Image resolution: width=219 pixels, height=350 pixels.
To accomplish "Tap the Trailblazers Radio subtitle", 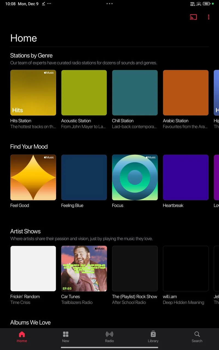I will pyautogui.click(x=77, y=302).
